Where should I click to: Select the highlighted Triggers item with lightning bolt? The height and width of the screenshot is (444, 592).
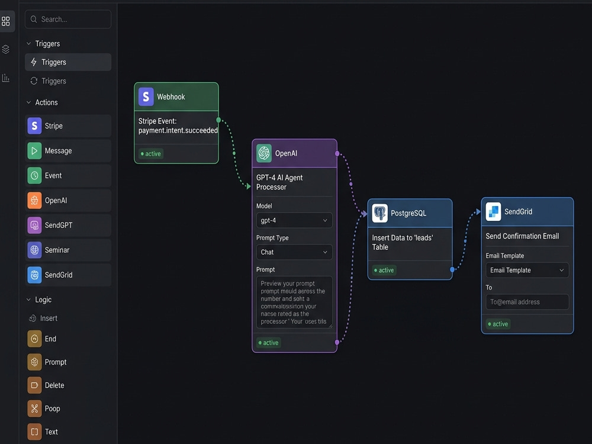click(68, 62)
